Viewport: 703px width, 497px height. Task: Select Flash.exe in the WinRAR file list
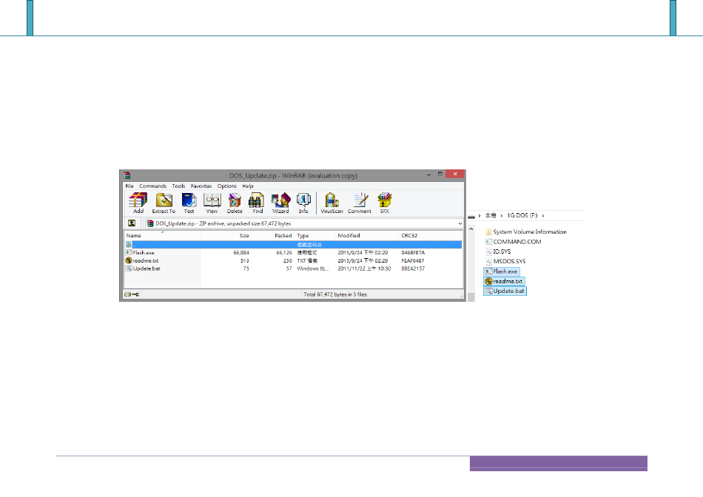144,252
